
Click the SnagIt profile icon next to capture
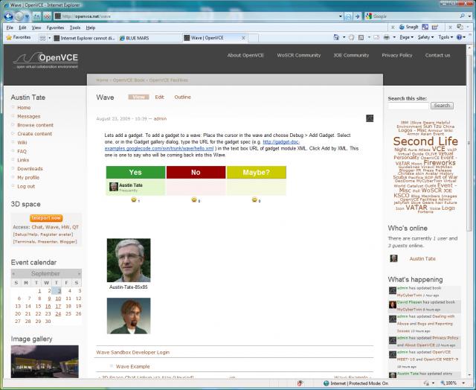coord(435,27)
